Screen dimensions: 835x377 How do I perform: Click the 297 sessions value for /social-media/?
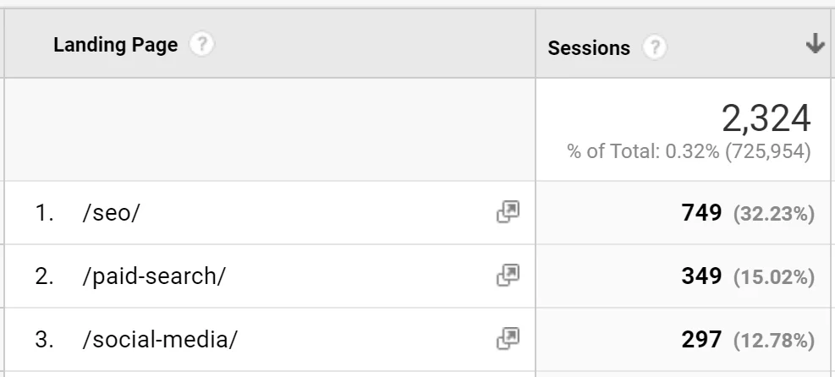pos(701,340)
